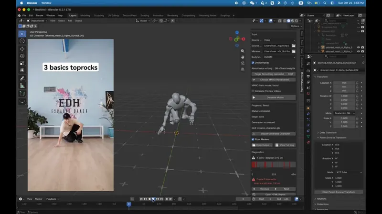
Task: Browse folder for the Source .mp4 path
Action: (294, 46)
